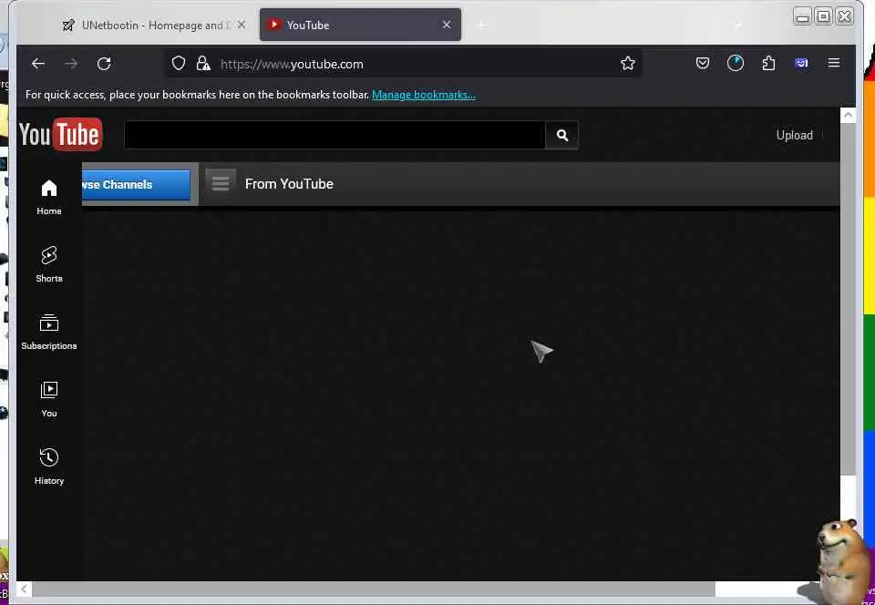View site security lock information
875x605 pixels.
coord(203,64)
